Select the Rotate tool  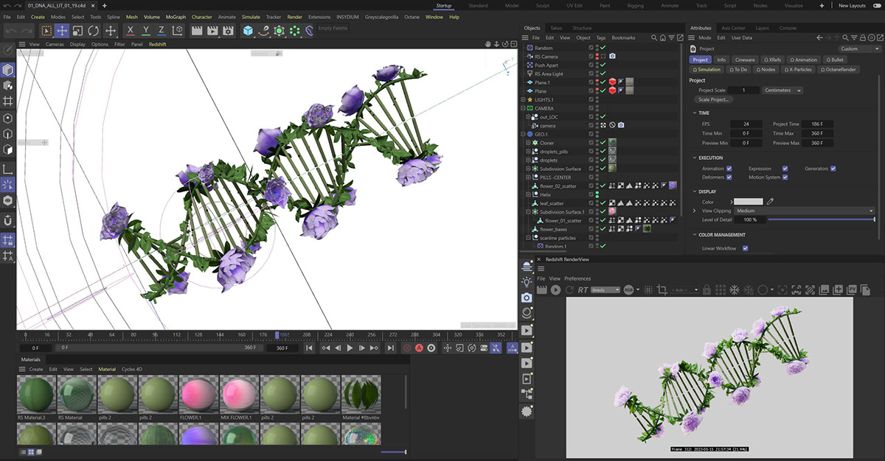94,31
